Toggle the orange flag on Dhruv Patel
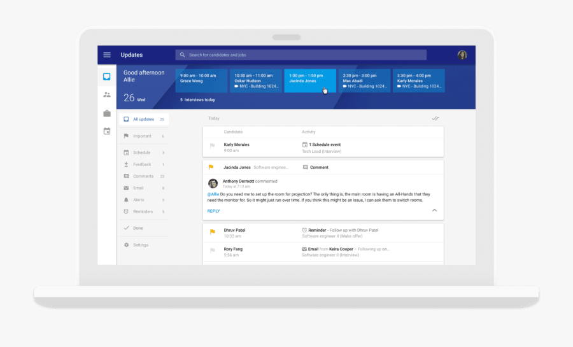This screenshot has width=573, height=347. pos(212,232)
